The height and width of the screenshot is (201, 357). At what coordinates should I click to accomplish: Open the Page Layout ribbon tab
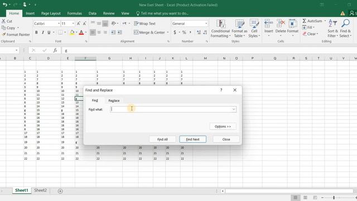51,13
